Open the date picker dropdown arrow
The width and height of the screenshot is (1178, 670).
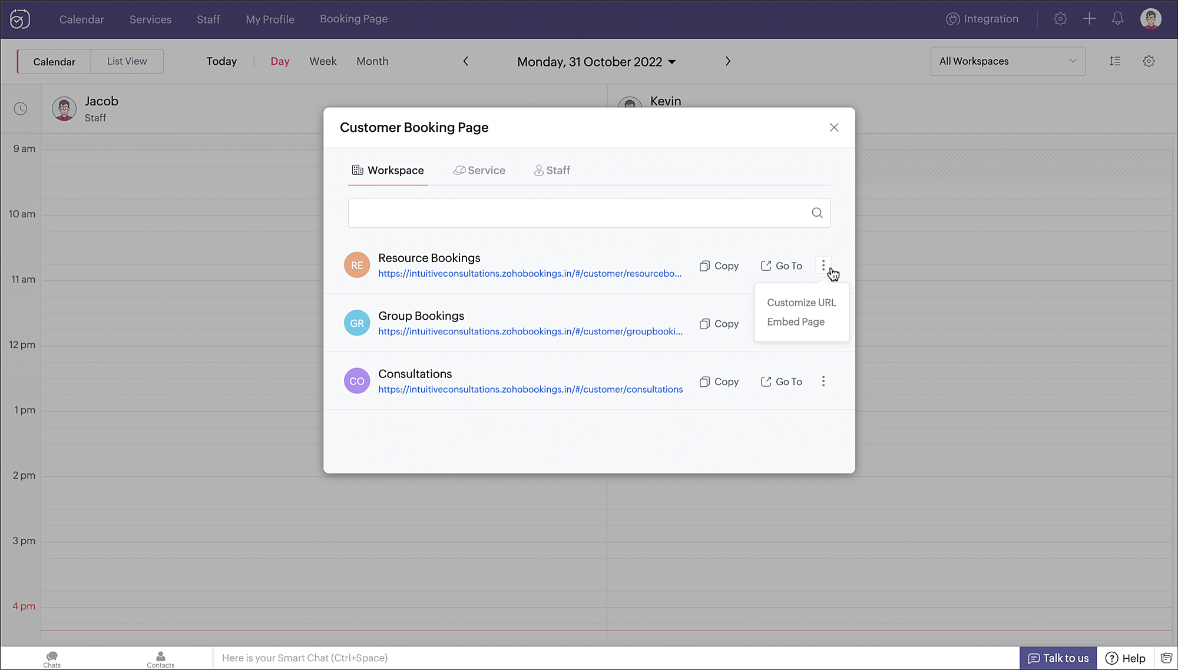tap(672, 62)
